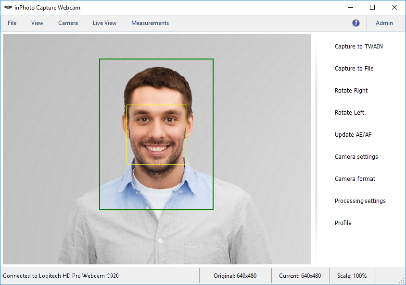406x285 pixels.
Task: Click the 'Connected to Logitech HD Pro Webcam C920' status
Action: [x=61, y=276]
